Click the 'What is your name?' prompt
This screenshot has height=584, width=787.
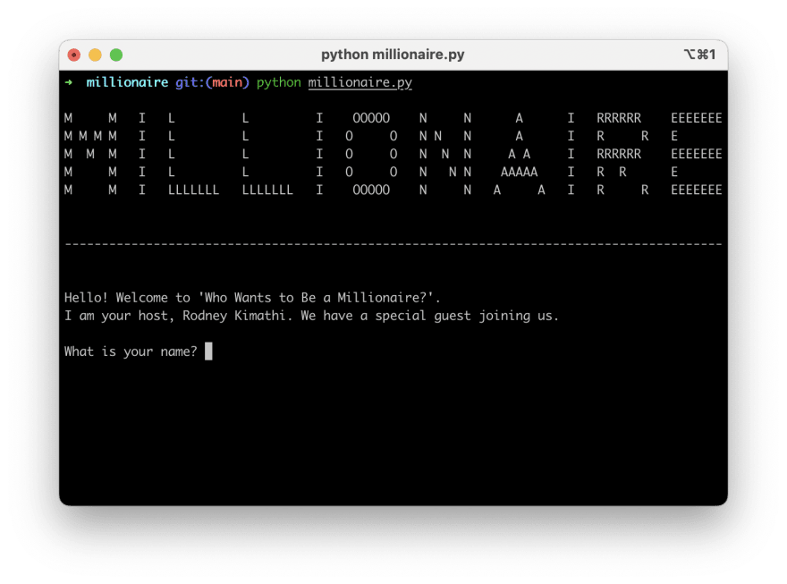pos(131,351)
